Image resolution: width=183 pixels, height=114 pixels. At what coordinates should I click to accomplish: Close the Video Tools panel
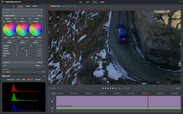pos(45,76)
